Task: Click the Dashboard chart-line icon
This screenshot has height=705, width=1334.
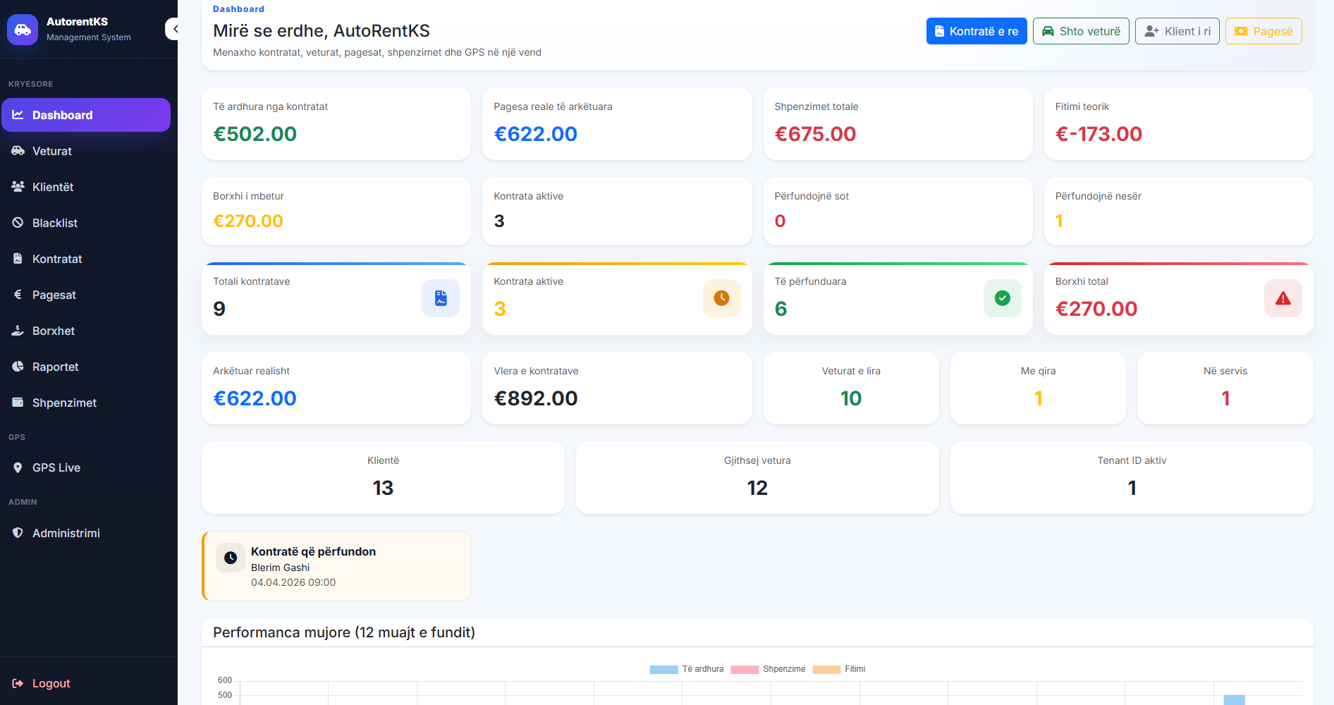Action: tap(18, 114)
